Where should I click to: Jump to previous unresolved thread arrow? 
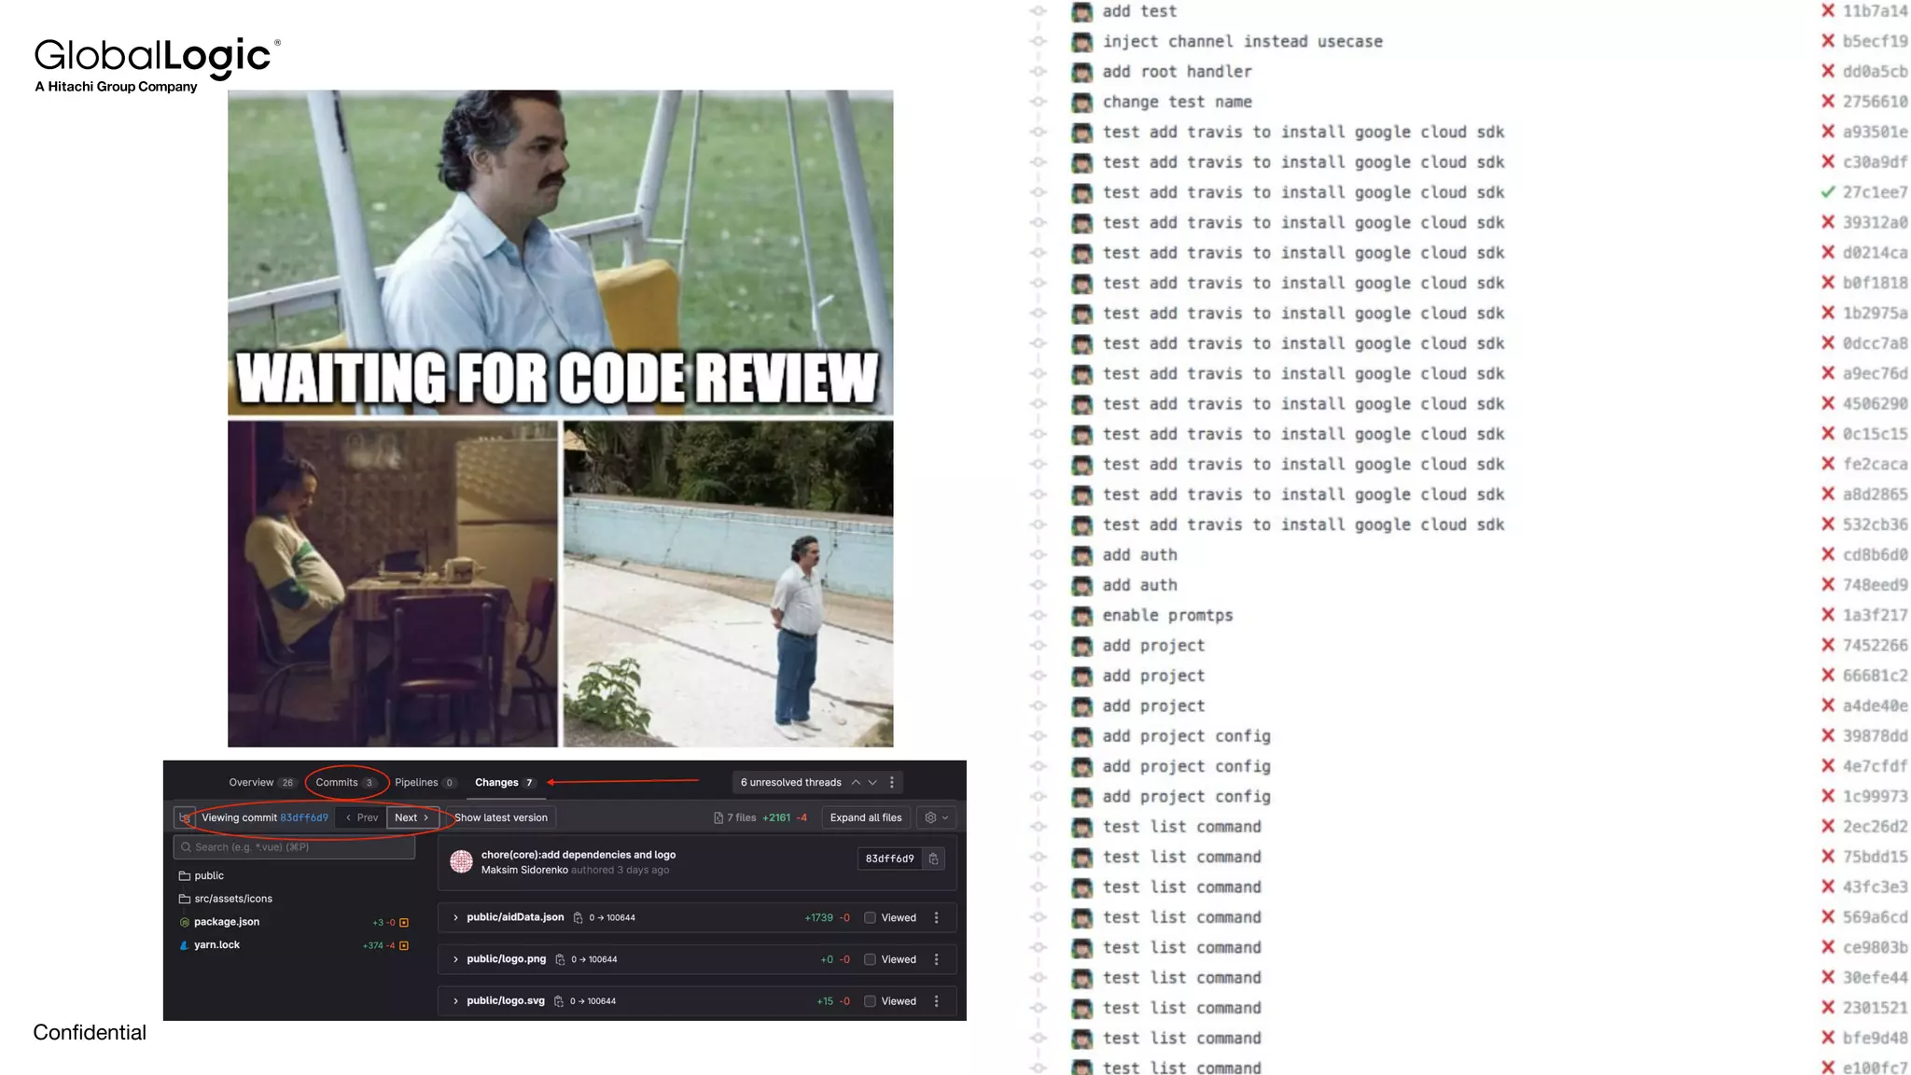coord(856,782)
